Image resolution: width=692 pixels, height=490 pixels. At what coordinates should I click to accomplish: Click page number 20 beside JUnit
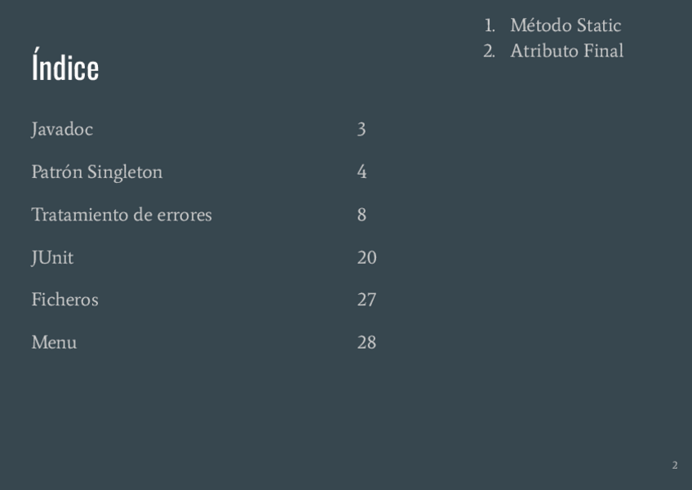tap(366, 257)
